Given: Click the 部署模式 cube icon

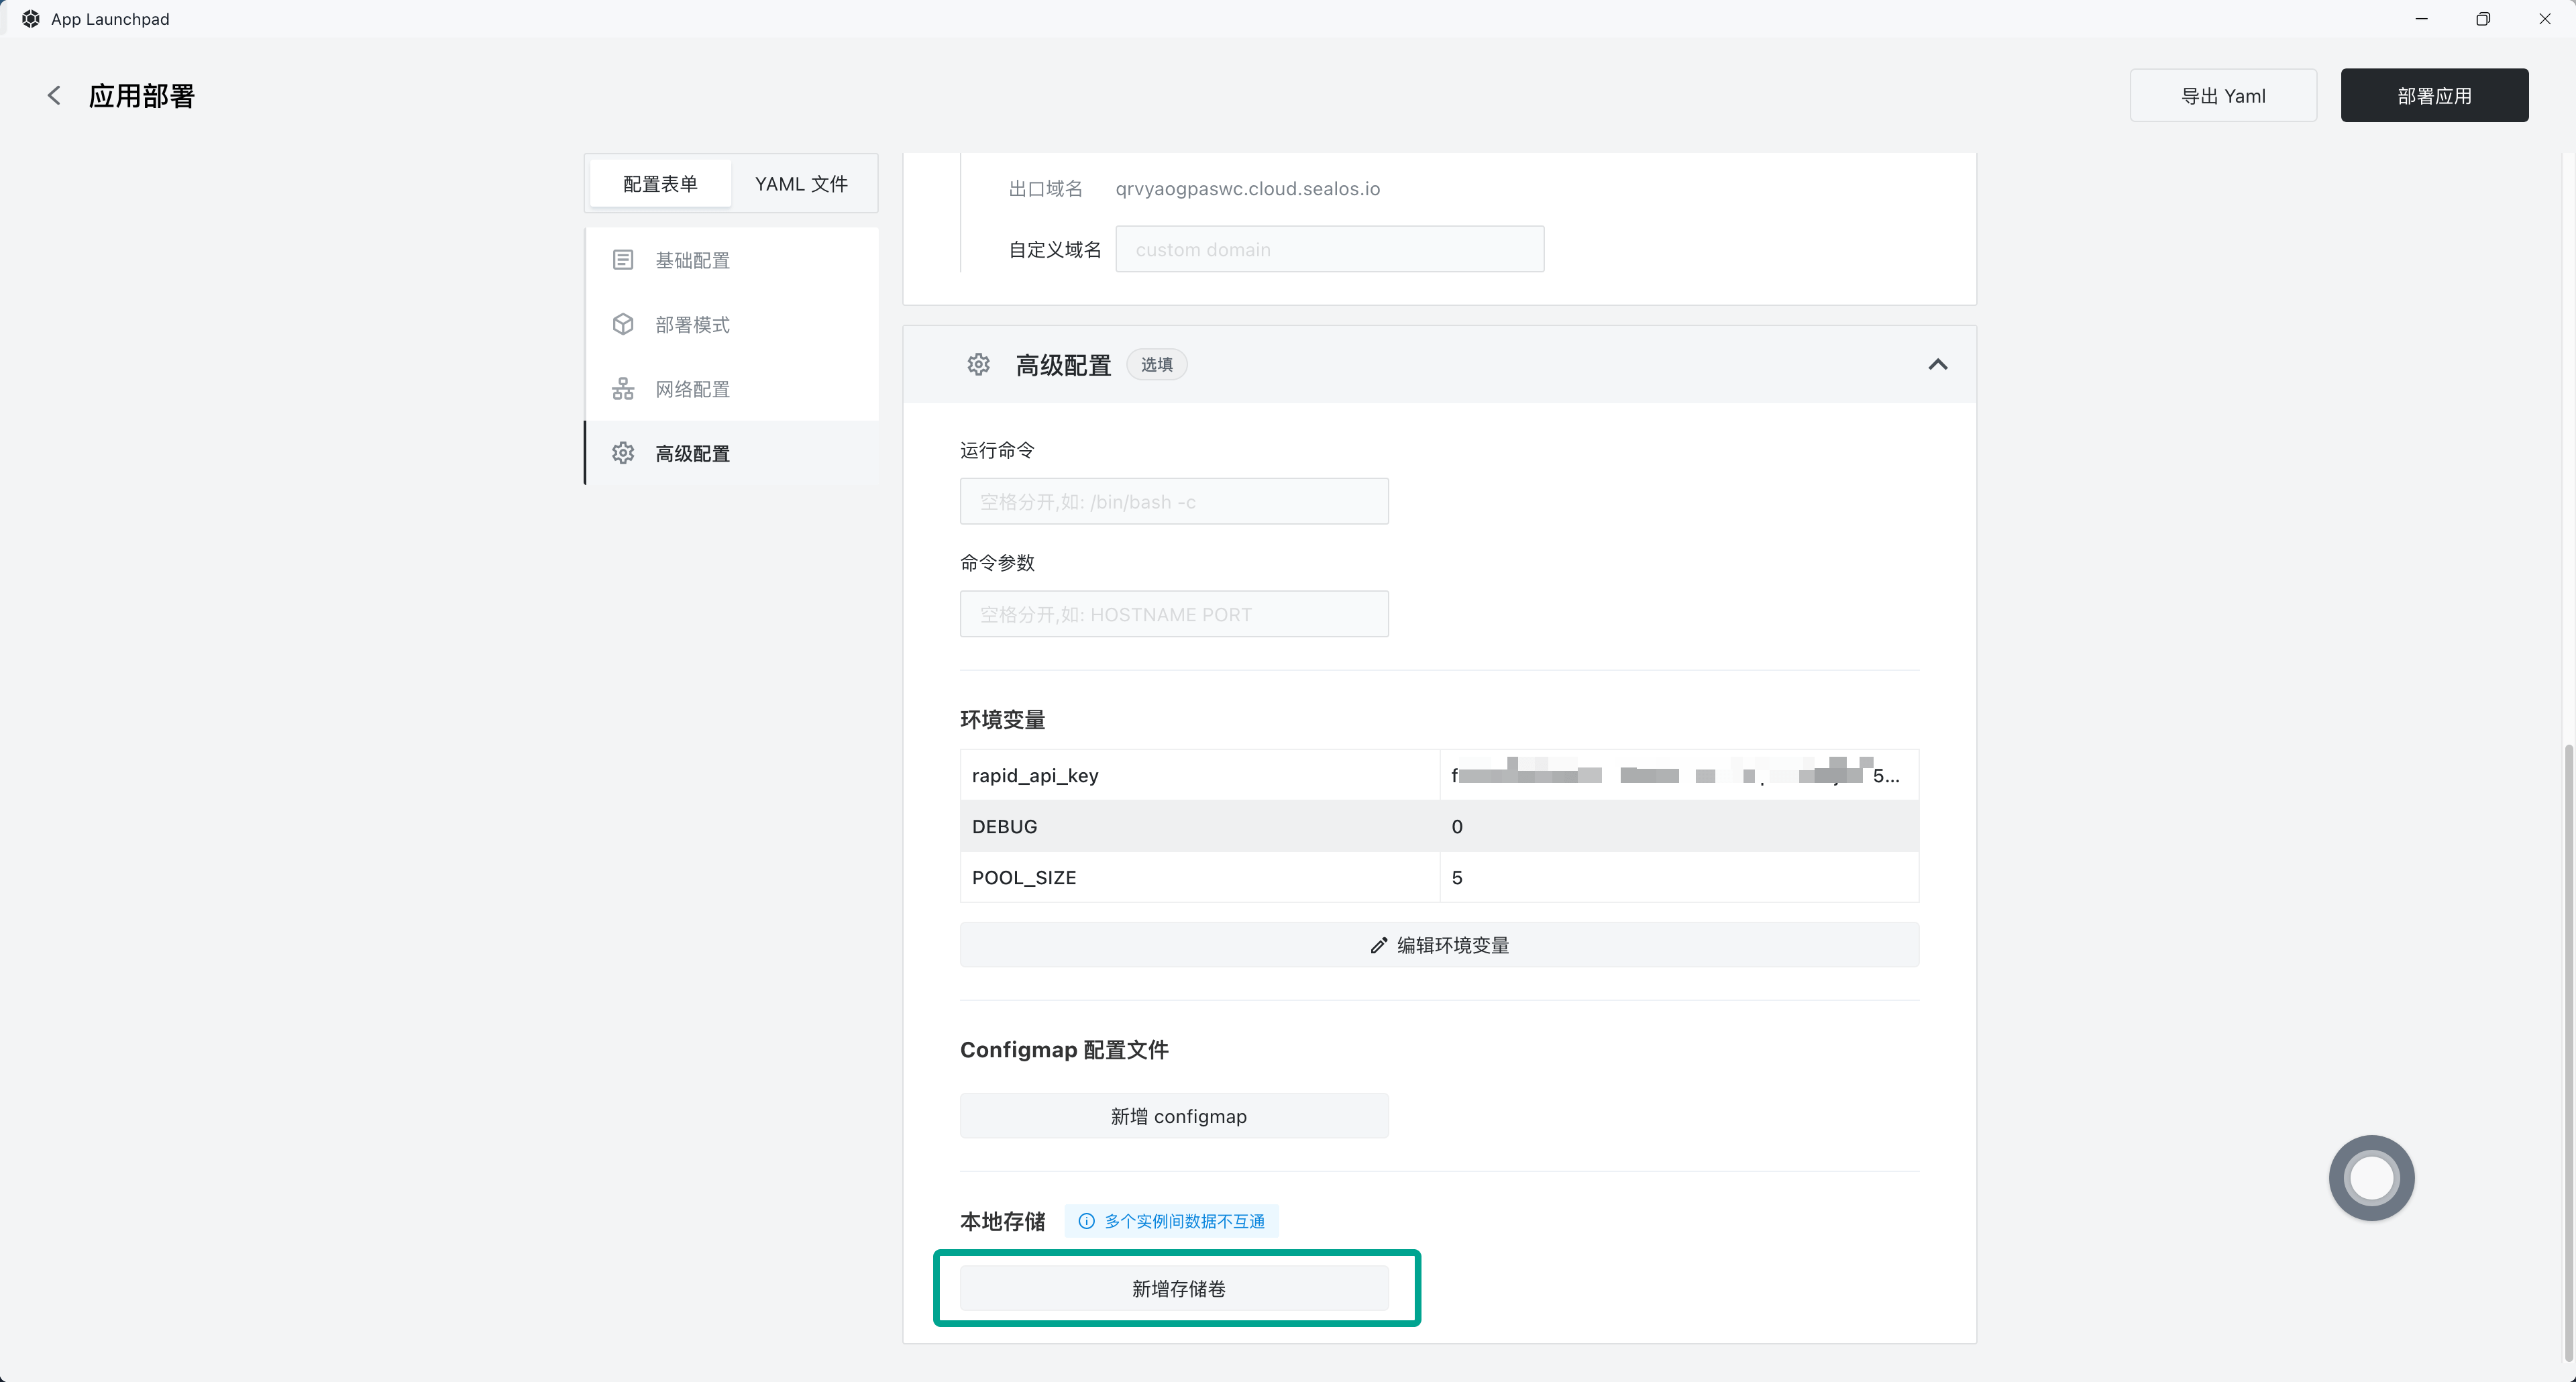Looking at the screenshot, I should [623, 325].
